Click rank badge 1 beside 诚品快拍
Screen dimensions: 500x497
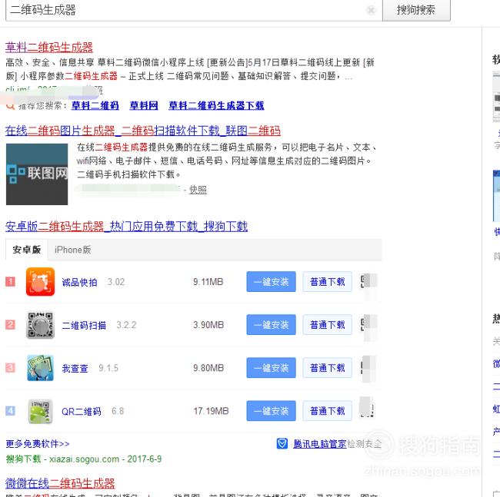pyautogui.click(x=10, y=282)
